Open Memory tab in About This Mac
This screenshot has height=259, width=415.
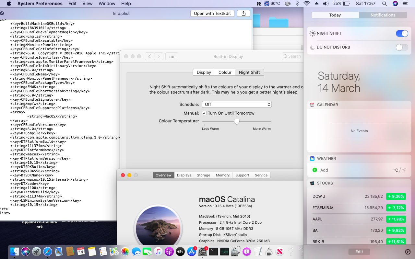click(223, 175)
